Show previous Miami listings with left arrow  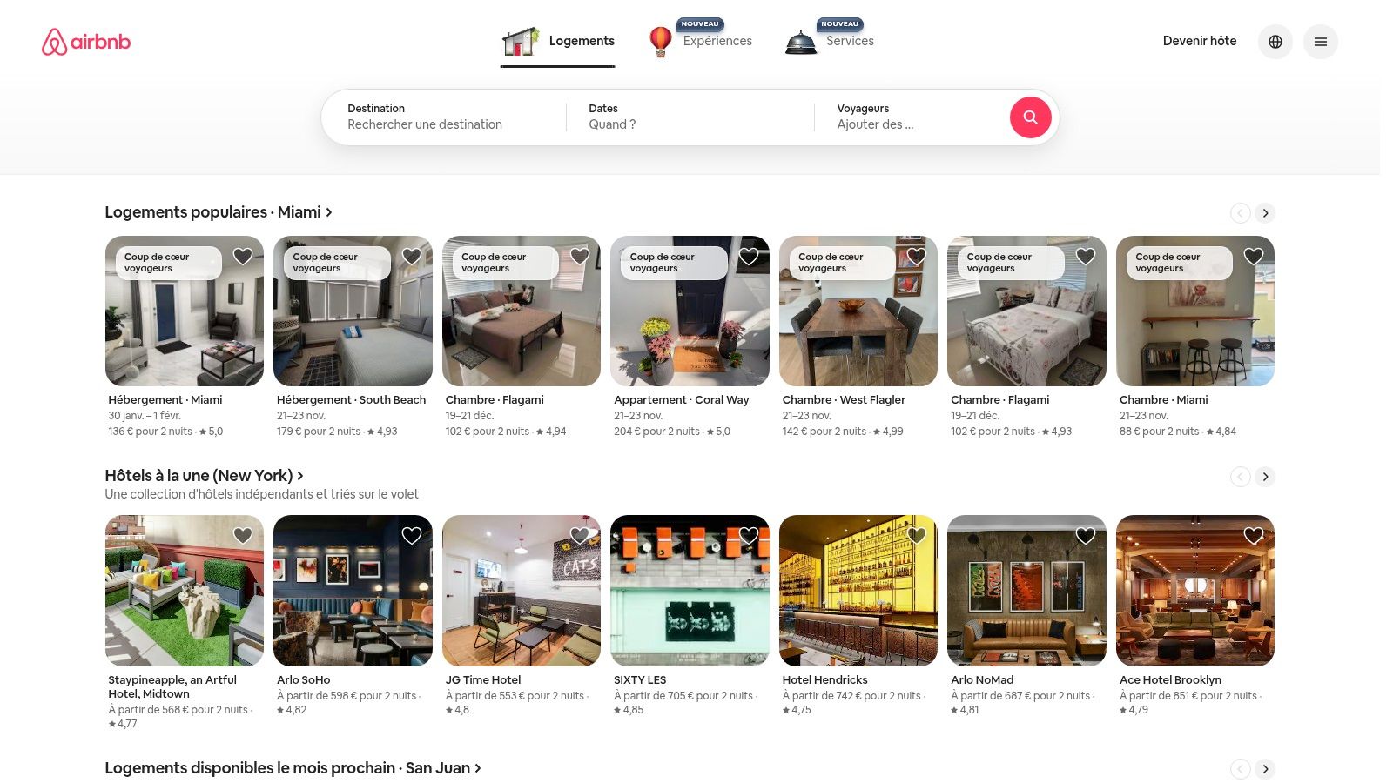pos(1240,213)
